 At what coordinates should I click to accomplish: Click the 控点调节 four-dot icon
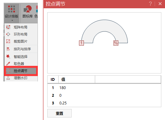click(x=8, y=71)
